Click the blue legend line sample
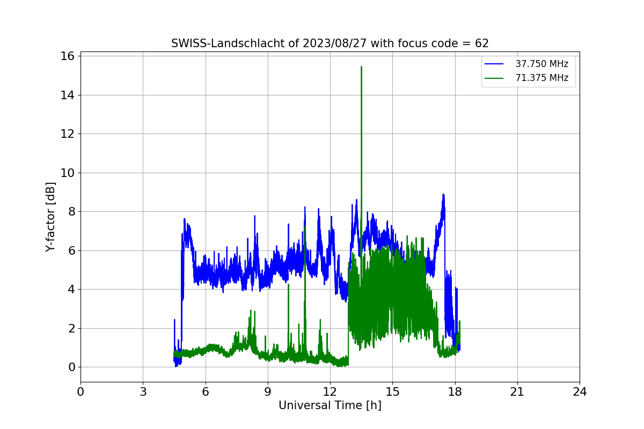The width and height of the screenshot is (644, 429). click(494, 64)
